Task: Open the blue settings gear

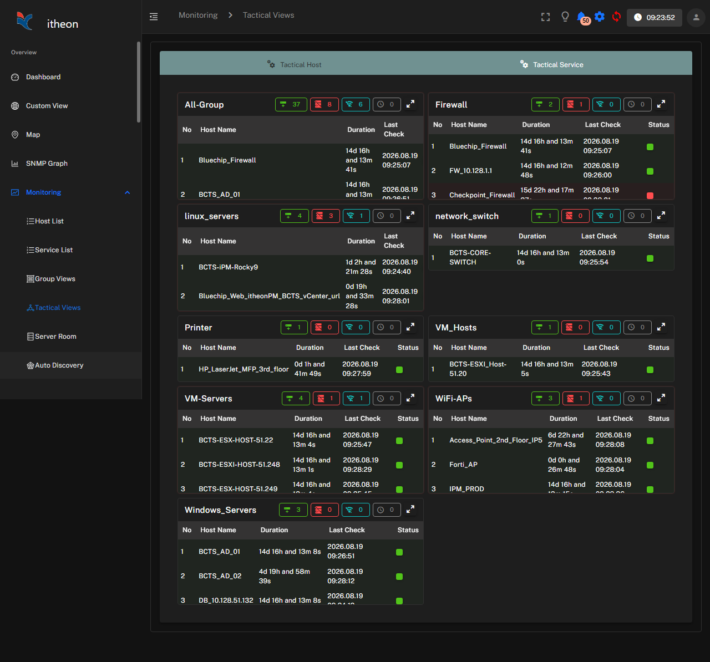Action: pyautogui.click(x=600, y=17)
